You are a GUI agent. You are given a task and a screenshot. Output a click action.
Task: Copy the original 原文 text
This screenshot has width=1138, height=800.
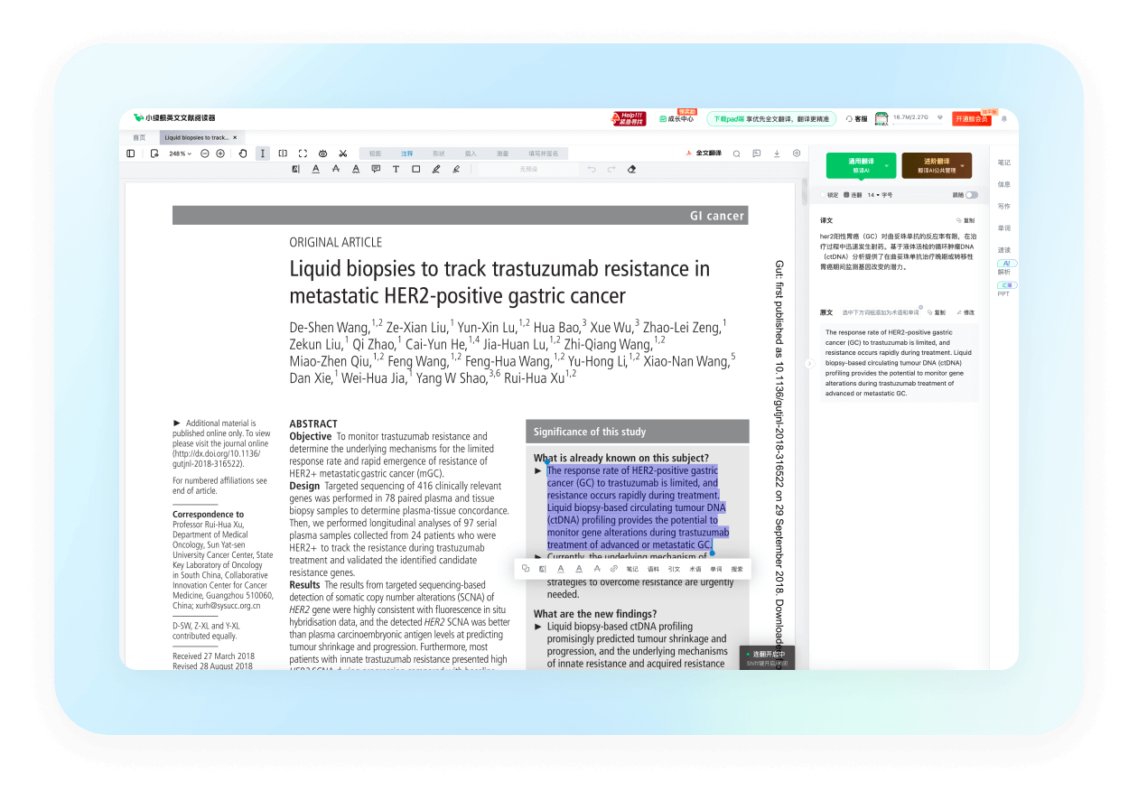[936, 312]
